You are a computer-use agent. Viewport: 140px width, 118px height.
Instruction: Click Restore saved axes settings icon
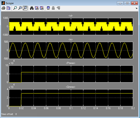[x=42, y=8]
